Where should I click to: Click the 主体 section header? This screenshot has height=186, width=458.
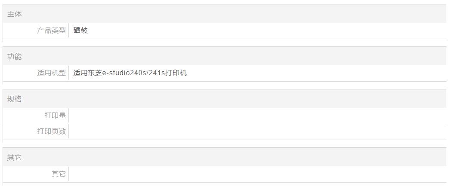click(x=14, y=14)
